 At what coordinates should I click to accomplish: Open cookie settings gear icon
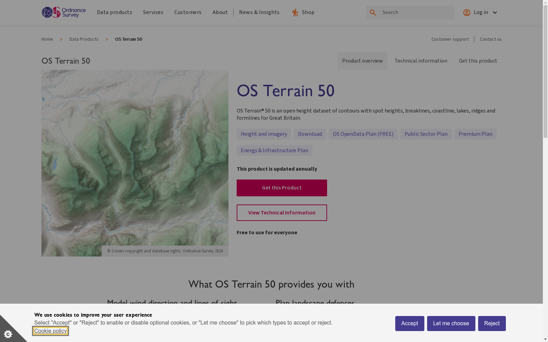[x=8, y=334]
